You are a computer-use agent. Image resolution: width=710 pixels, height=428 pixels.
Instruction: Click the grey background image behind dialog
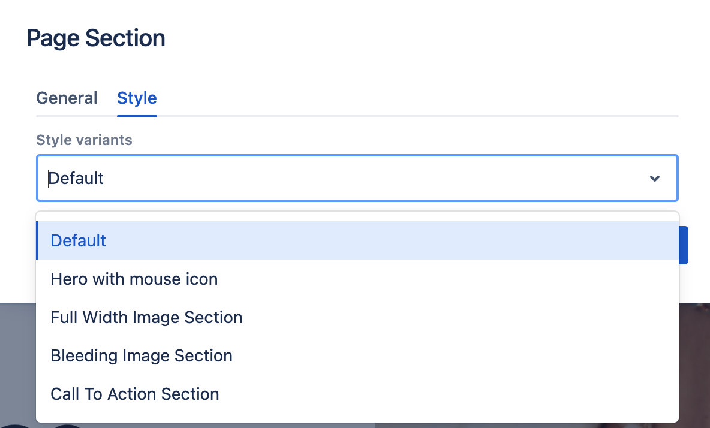coord(18,362)
